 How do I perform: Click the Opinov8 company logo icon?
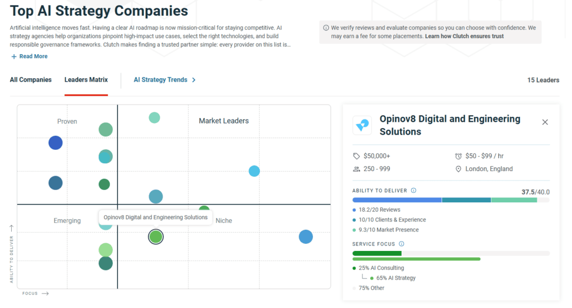point(362,125)
